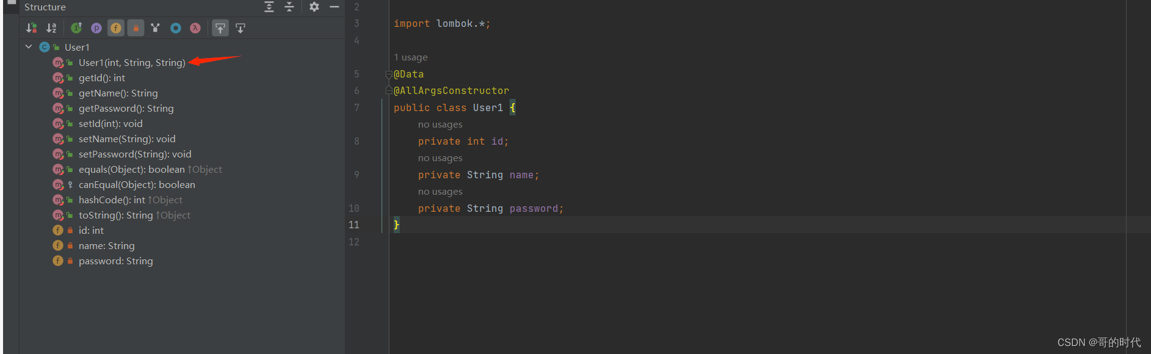Click the fold marker beside @Data annotation
The height and width of the screenshot is (354, 1151).
pos(389,74)
